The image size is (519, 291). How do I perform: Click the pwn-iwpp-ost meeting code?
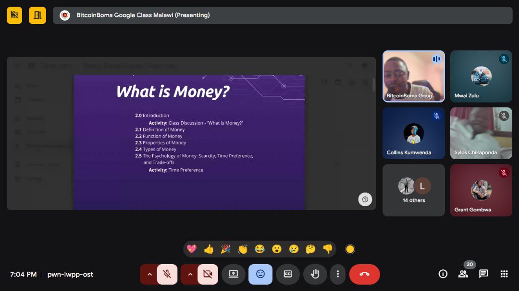tap(70, 275)
